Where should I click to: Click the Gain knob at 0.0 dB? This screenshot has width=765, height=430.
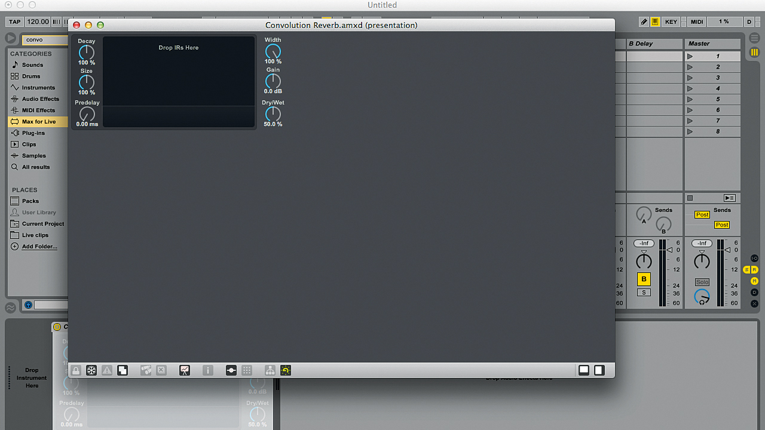pos(273,81)
